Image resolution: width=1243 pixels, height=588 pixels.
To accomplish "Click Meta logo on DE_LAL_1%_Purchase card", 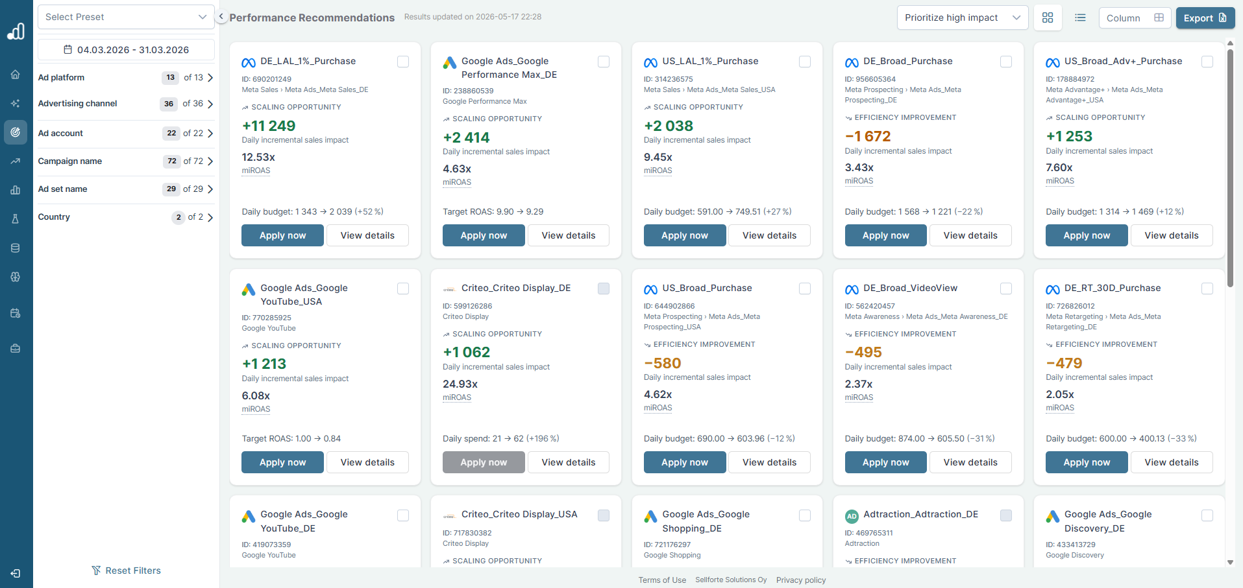I will tap(249, 63).
